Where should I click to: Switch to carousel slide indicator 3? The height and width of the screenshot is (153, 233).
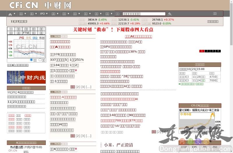(x=213, y=51)
